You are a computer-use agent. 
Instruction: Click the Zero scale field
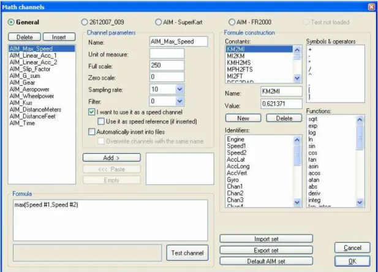(x=167, y=77)
